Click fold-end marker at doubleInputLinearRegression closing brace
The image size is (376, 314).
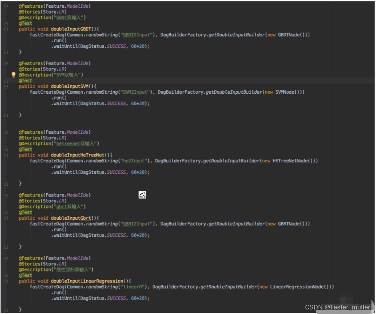[x=6, y=310]
